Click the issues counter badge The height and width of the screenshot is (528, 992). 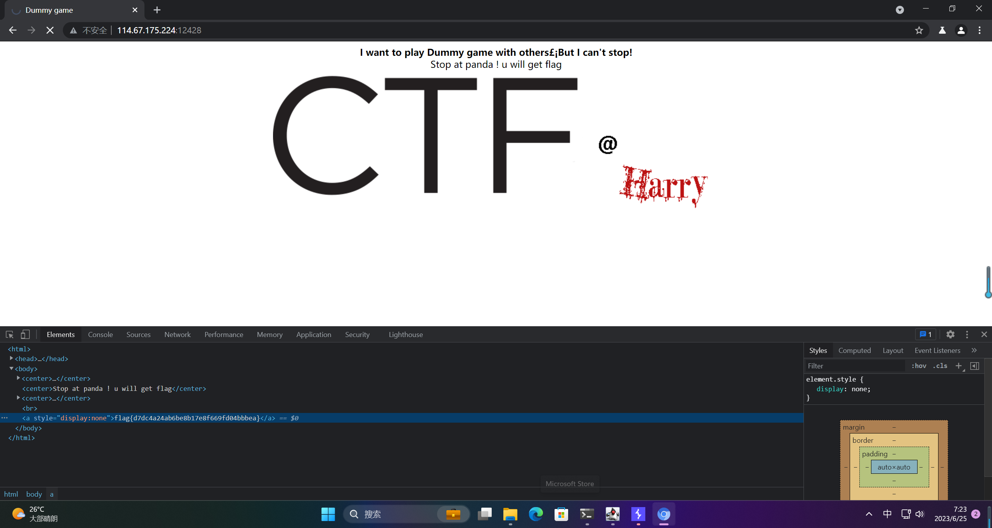coord(926,334)
